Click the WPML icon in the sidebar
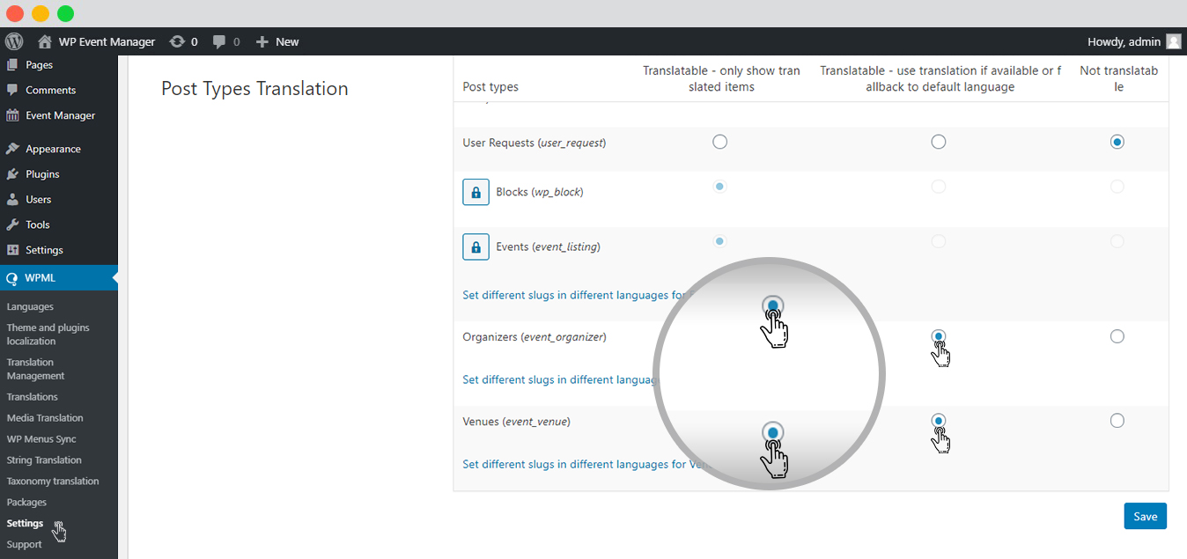The height and width of the screenshot is (559, 1187). [x=11, y=278]
